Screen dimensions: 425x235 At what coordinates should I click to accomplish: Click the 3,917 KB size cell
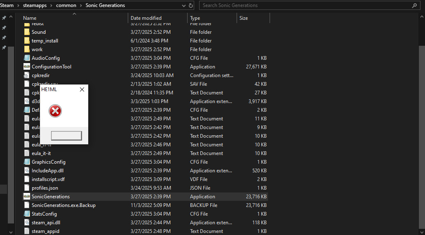258,101
